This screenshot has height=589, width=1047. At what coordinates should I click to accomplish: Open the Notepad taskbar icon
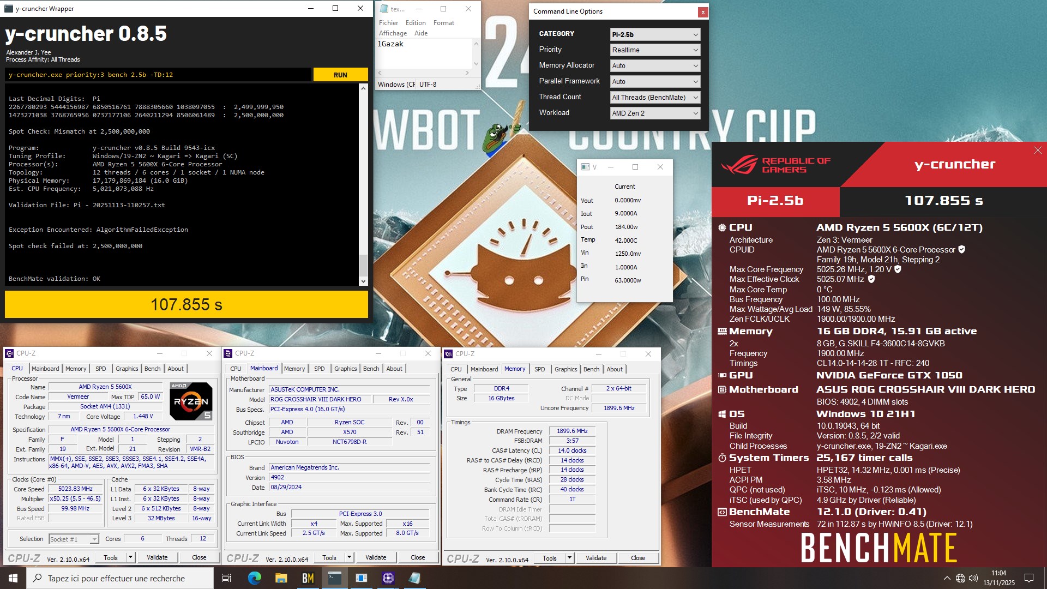coord(414,578)
